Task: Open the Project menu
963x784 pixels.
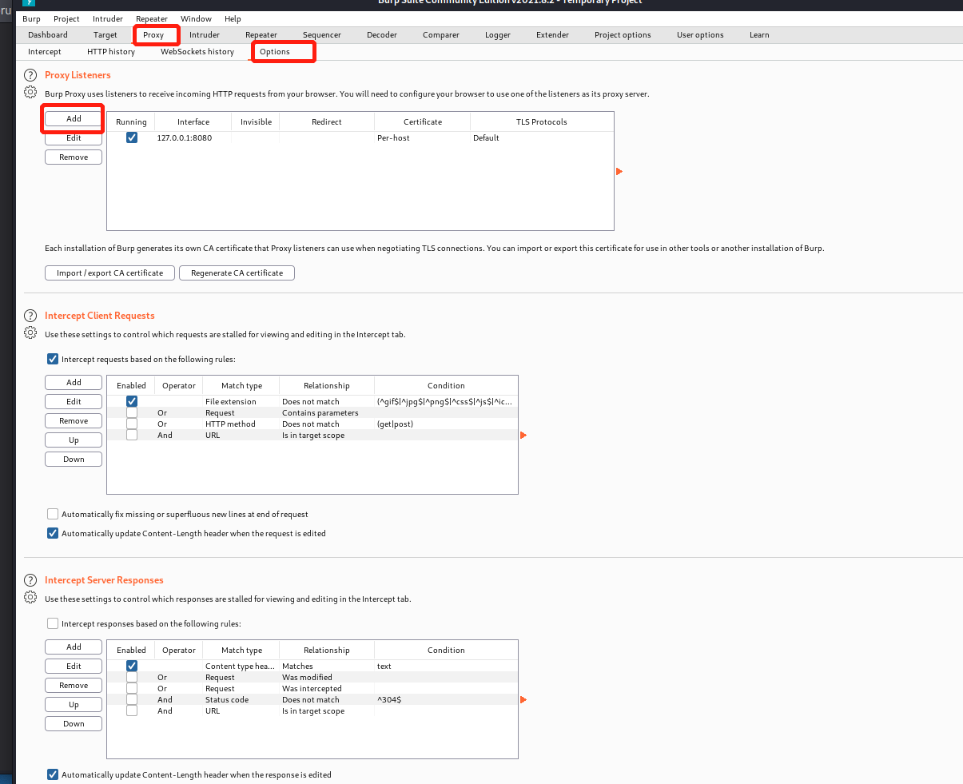Action: [66, 19]
